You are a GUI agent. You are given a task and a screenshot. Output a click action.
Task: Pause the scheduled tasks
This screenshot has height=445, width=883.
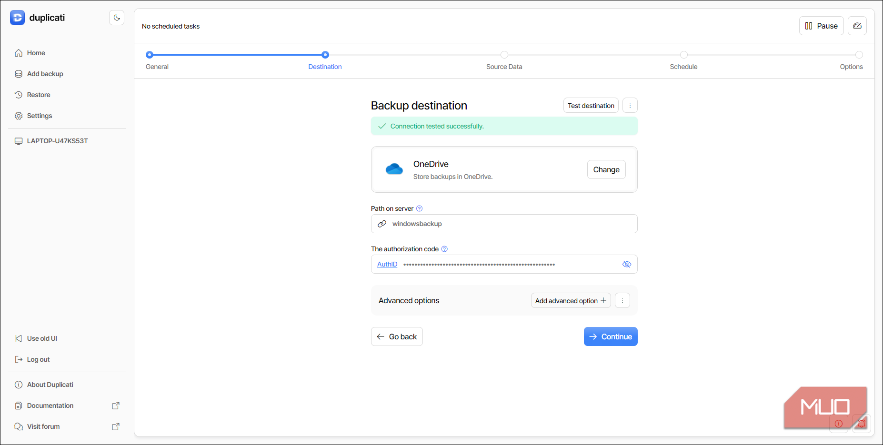tap(821, 26)
